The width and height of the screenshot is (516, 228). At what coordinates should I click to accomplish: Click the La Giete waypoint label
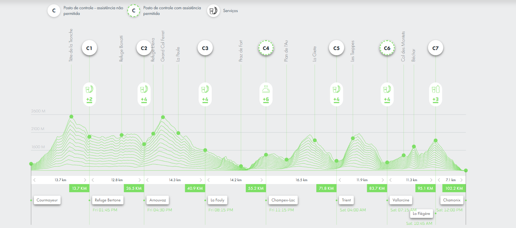click(x=315, y=54)
